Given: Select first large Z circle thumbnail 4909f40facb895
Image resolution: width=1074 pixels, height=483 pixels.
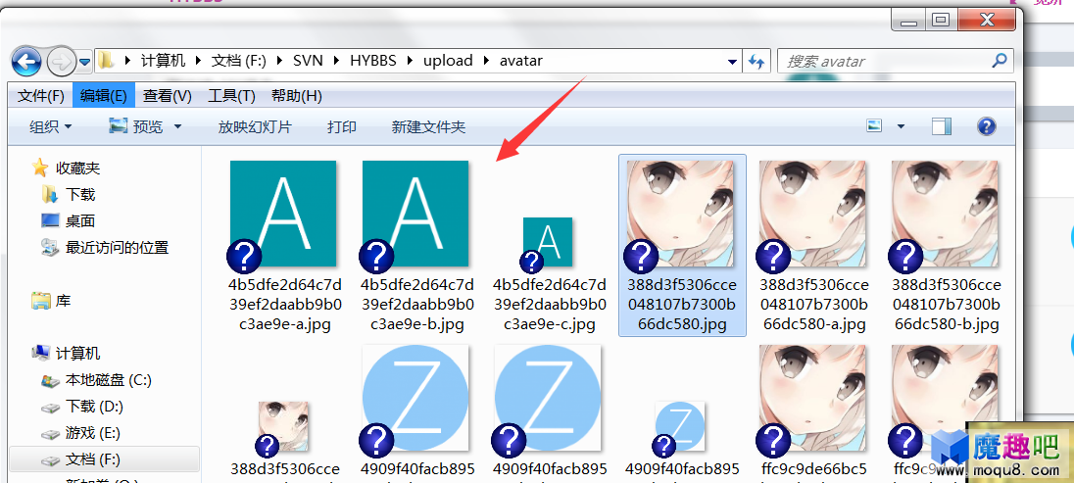Looking at the screenshot, I should (415, 398).
